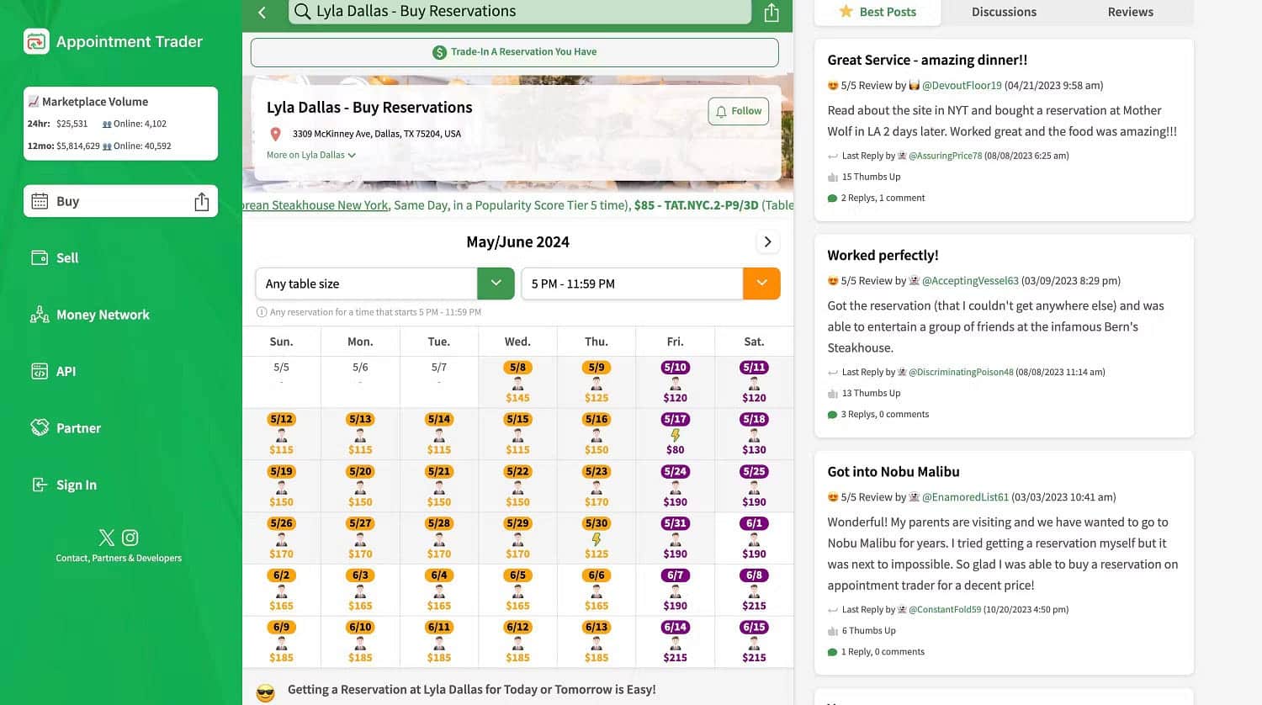Viewport: 1262px width, 705px height.
Task: Go to next month with right chevron
Action: pyautogui.click(x=767, y=242)
